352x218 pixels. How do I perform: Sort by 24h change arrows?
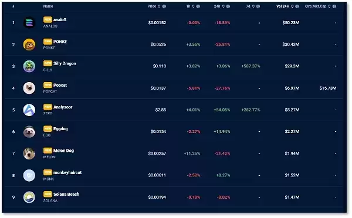pos(223,6)
